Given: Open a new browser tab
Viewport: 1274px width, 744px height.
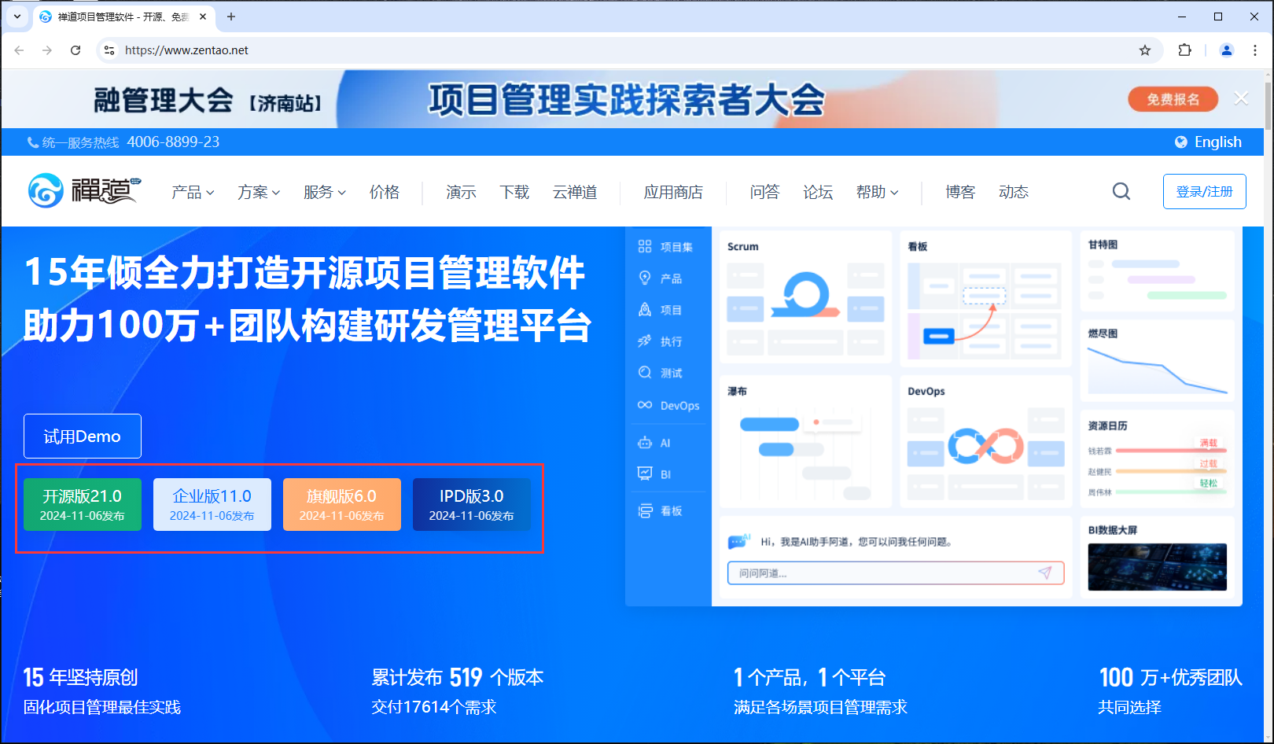Looking at the screenshot, I should tap(231, 17).
